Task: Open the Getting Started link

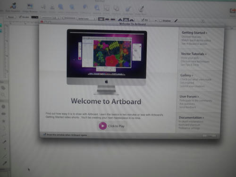Action: [x=194, y=33]
